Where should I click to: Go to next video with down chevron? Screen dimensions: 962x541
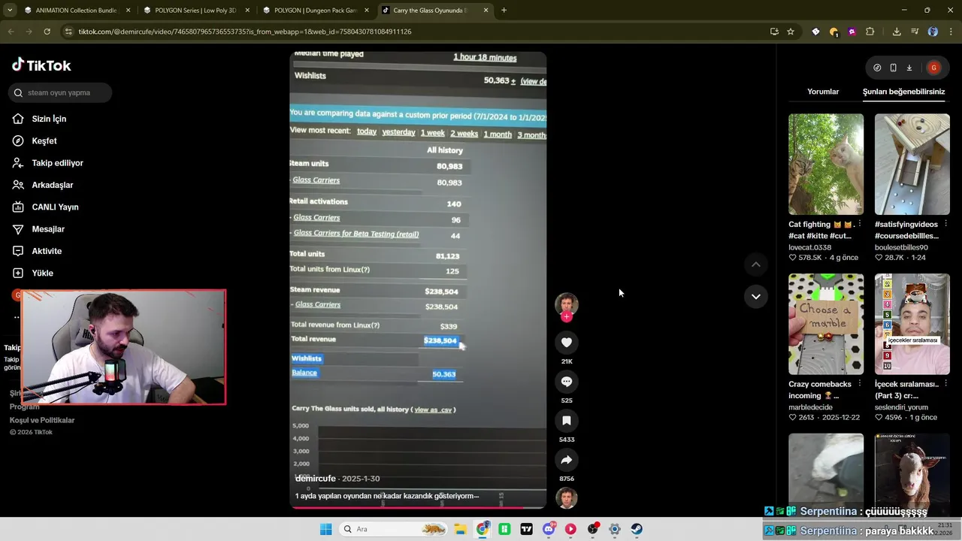tap(756, 296)
